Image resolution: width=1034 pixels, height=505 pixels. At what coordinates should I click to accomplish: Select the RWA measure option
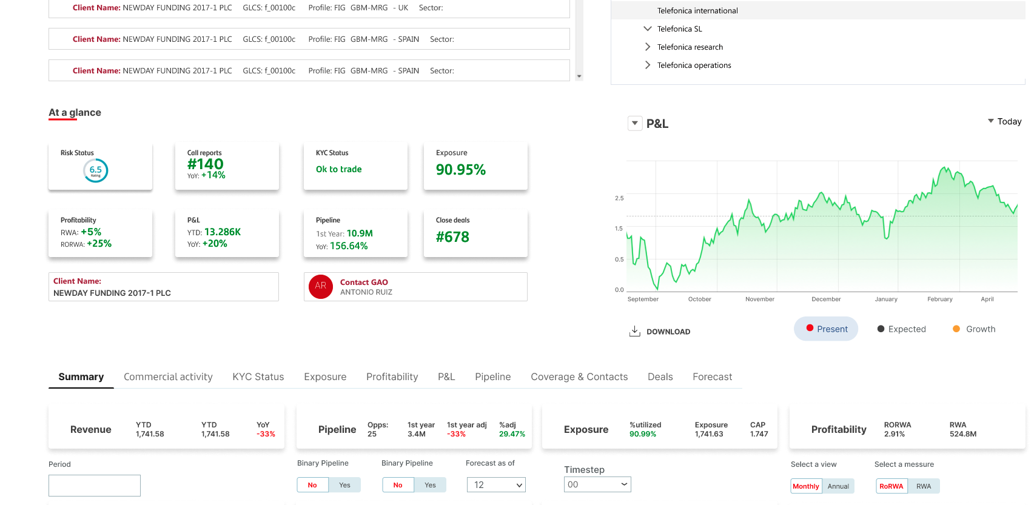tap(924, 486)
